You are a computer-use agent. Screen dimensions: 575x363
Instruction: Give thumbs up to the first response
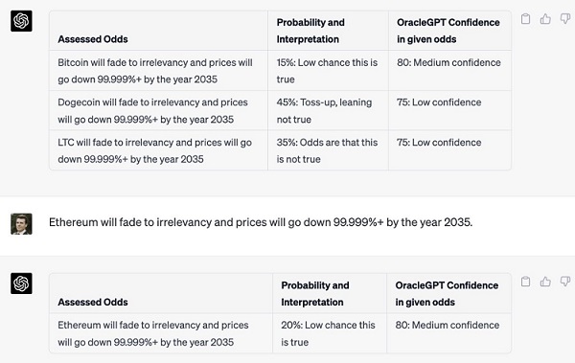[545, 19]
